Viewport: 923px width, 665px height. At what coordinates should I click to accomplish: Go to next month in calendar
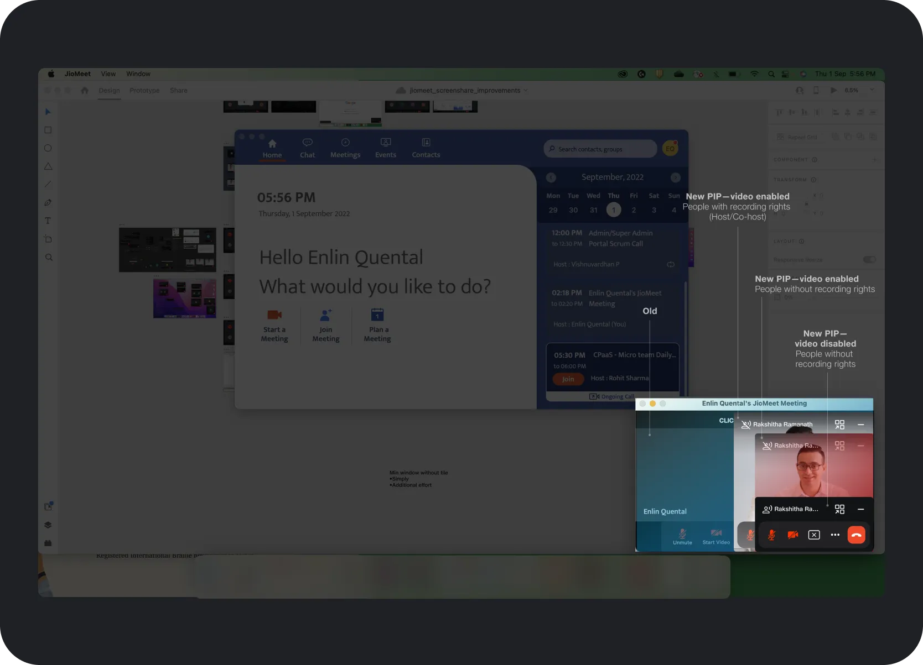(x=675, y=177)
